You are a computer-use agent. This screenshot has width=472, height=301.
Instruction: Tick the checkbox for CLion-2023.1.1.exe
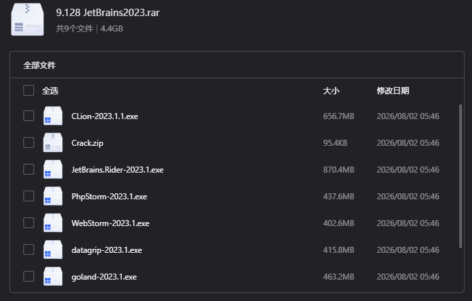[29, 116]
